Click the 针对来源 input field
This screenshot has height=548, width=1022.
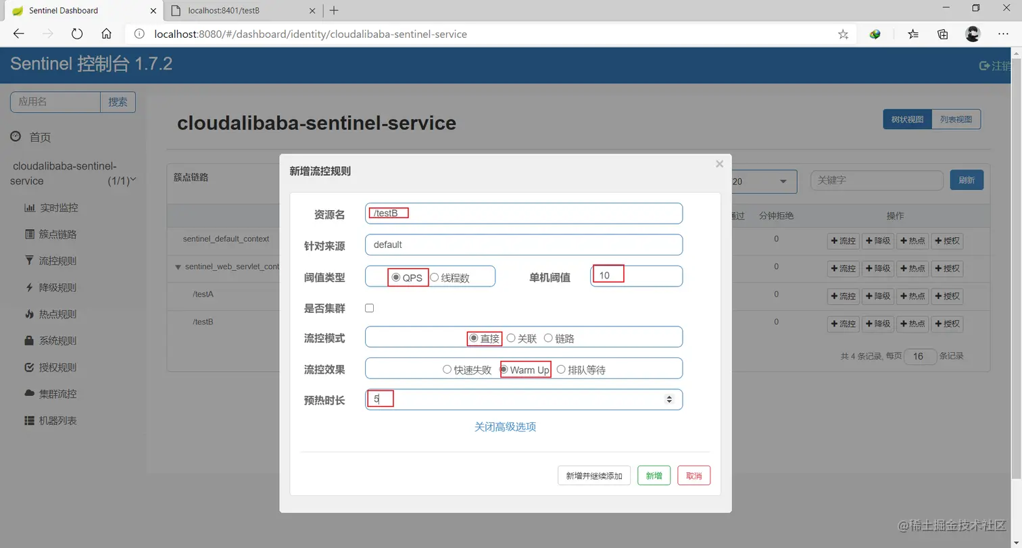pos(524,245)
